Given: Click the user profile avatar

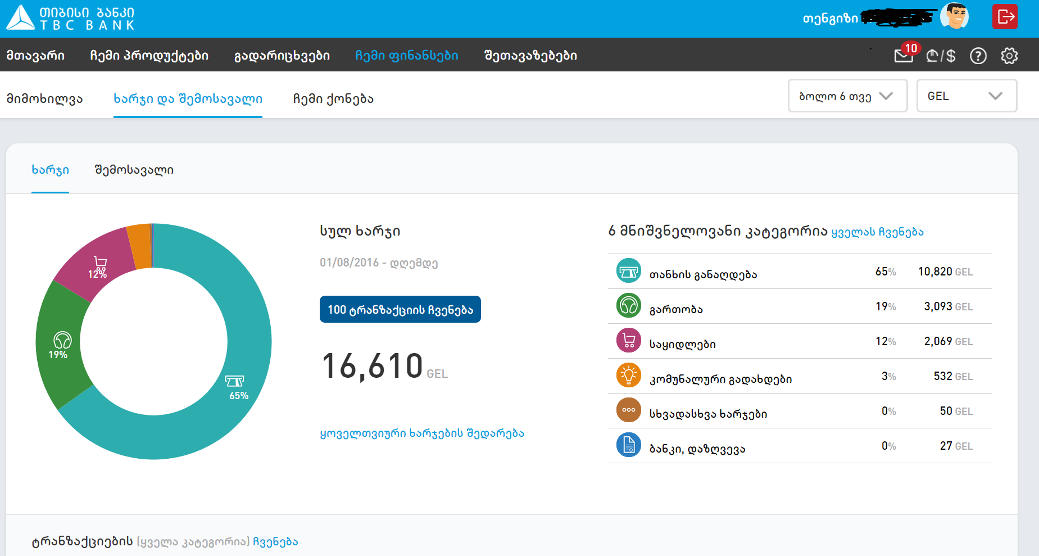Looking at the screenshot, I should coord(954,17).
